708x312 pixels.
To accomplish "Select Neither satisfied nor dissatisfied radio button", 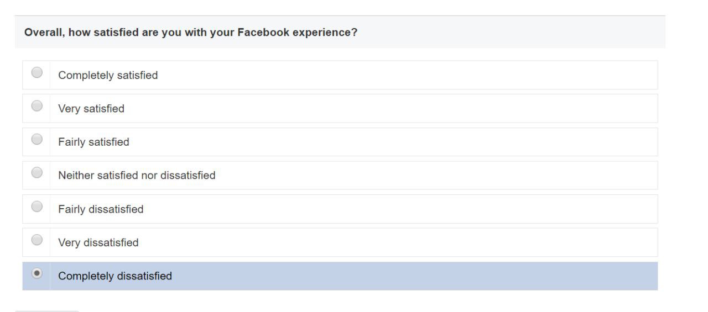I will pos(37,173).
